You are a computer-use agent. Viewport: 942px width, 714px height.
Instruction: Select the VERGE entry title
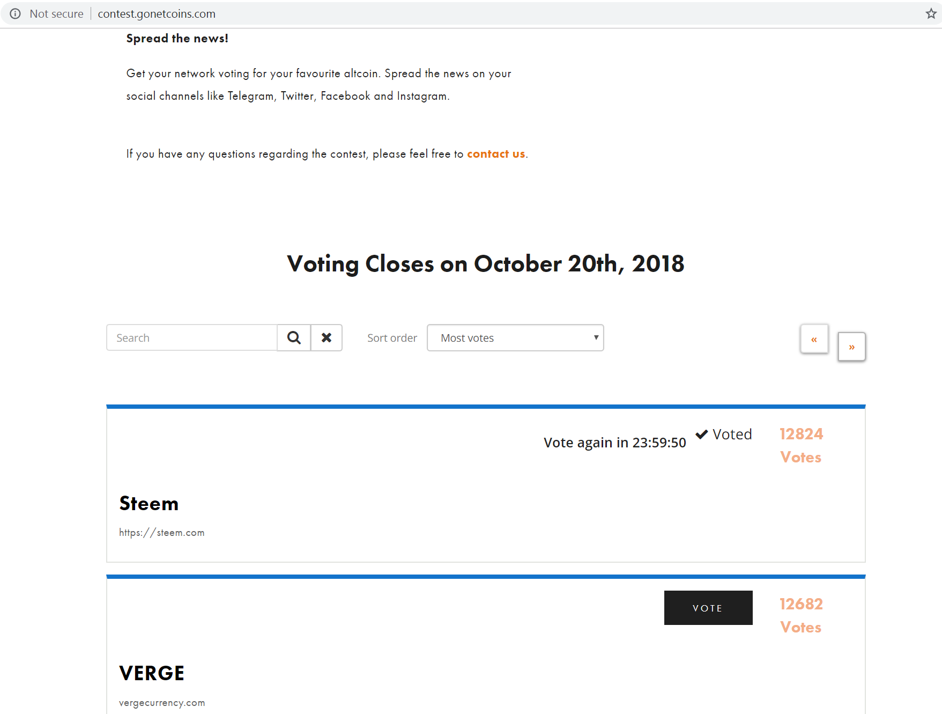152,673
